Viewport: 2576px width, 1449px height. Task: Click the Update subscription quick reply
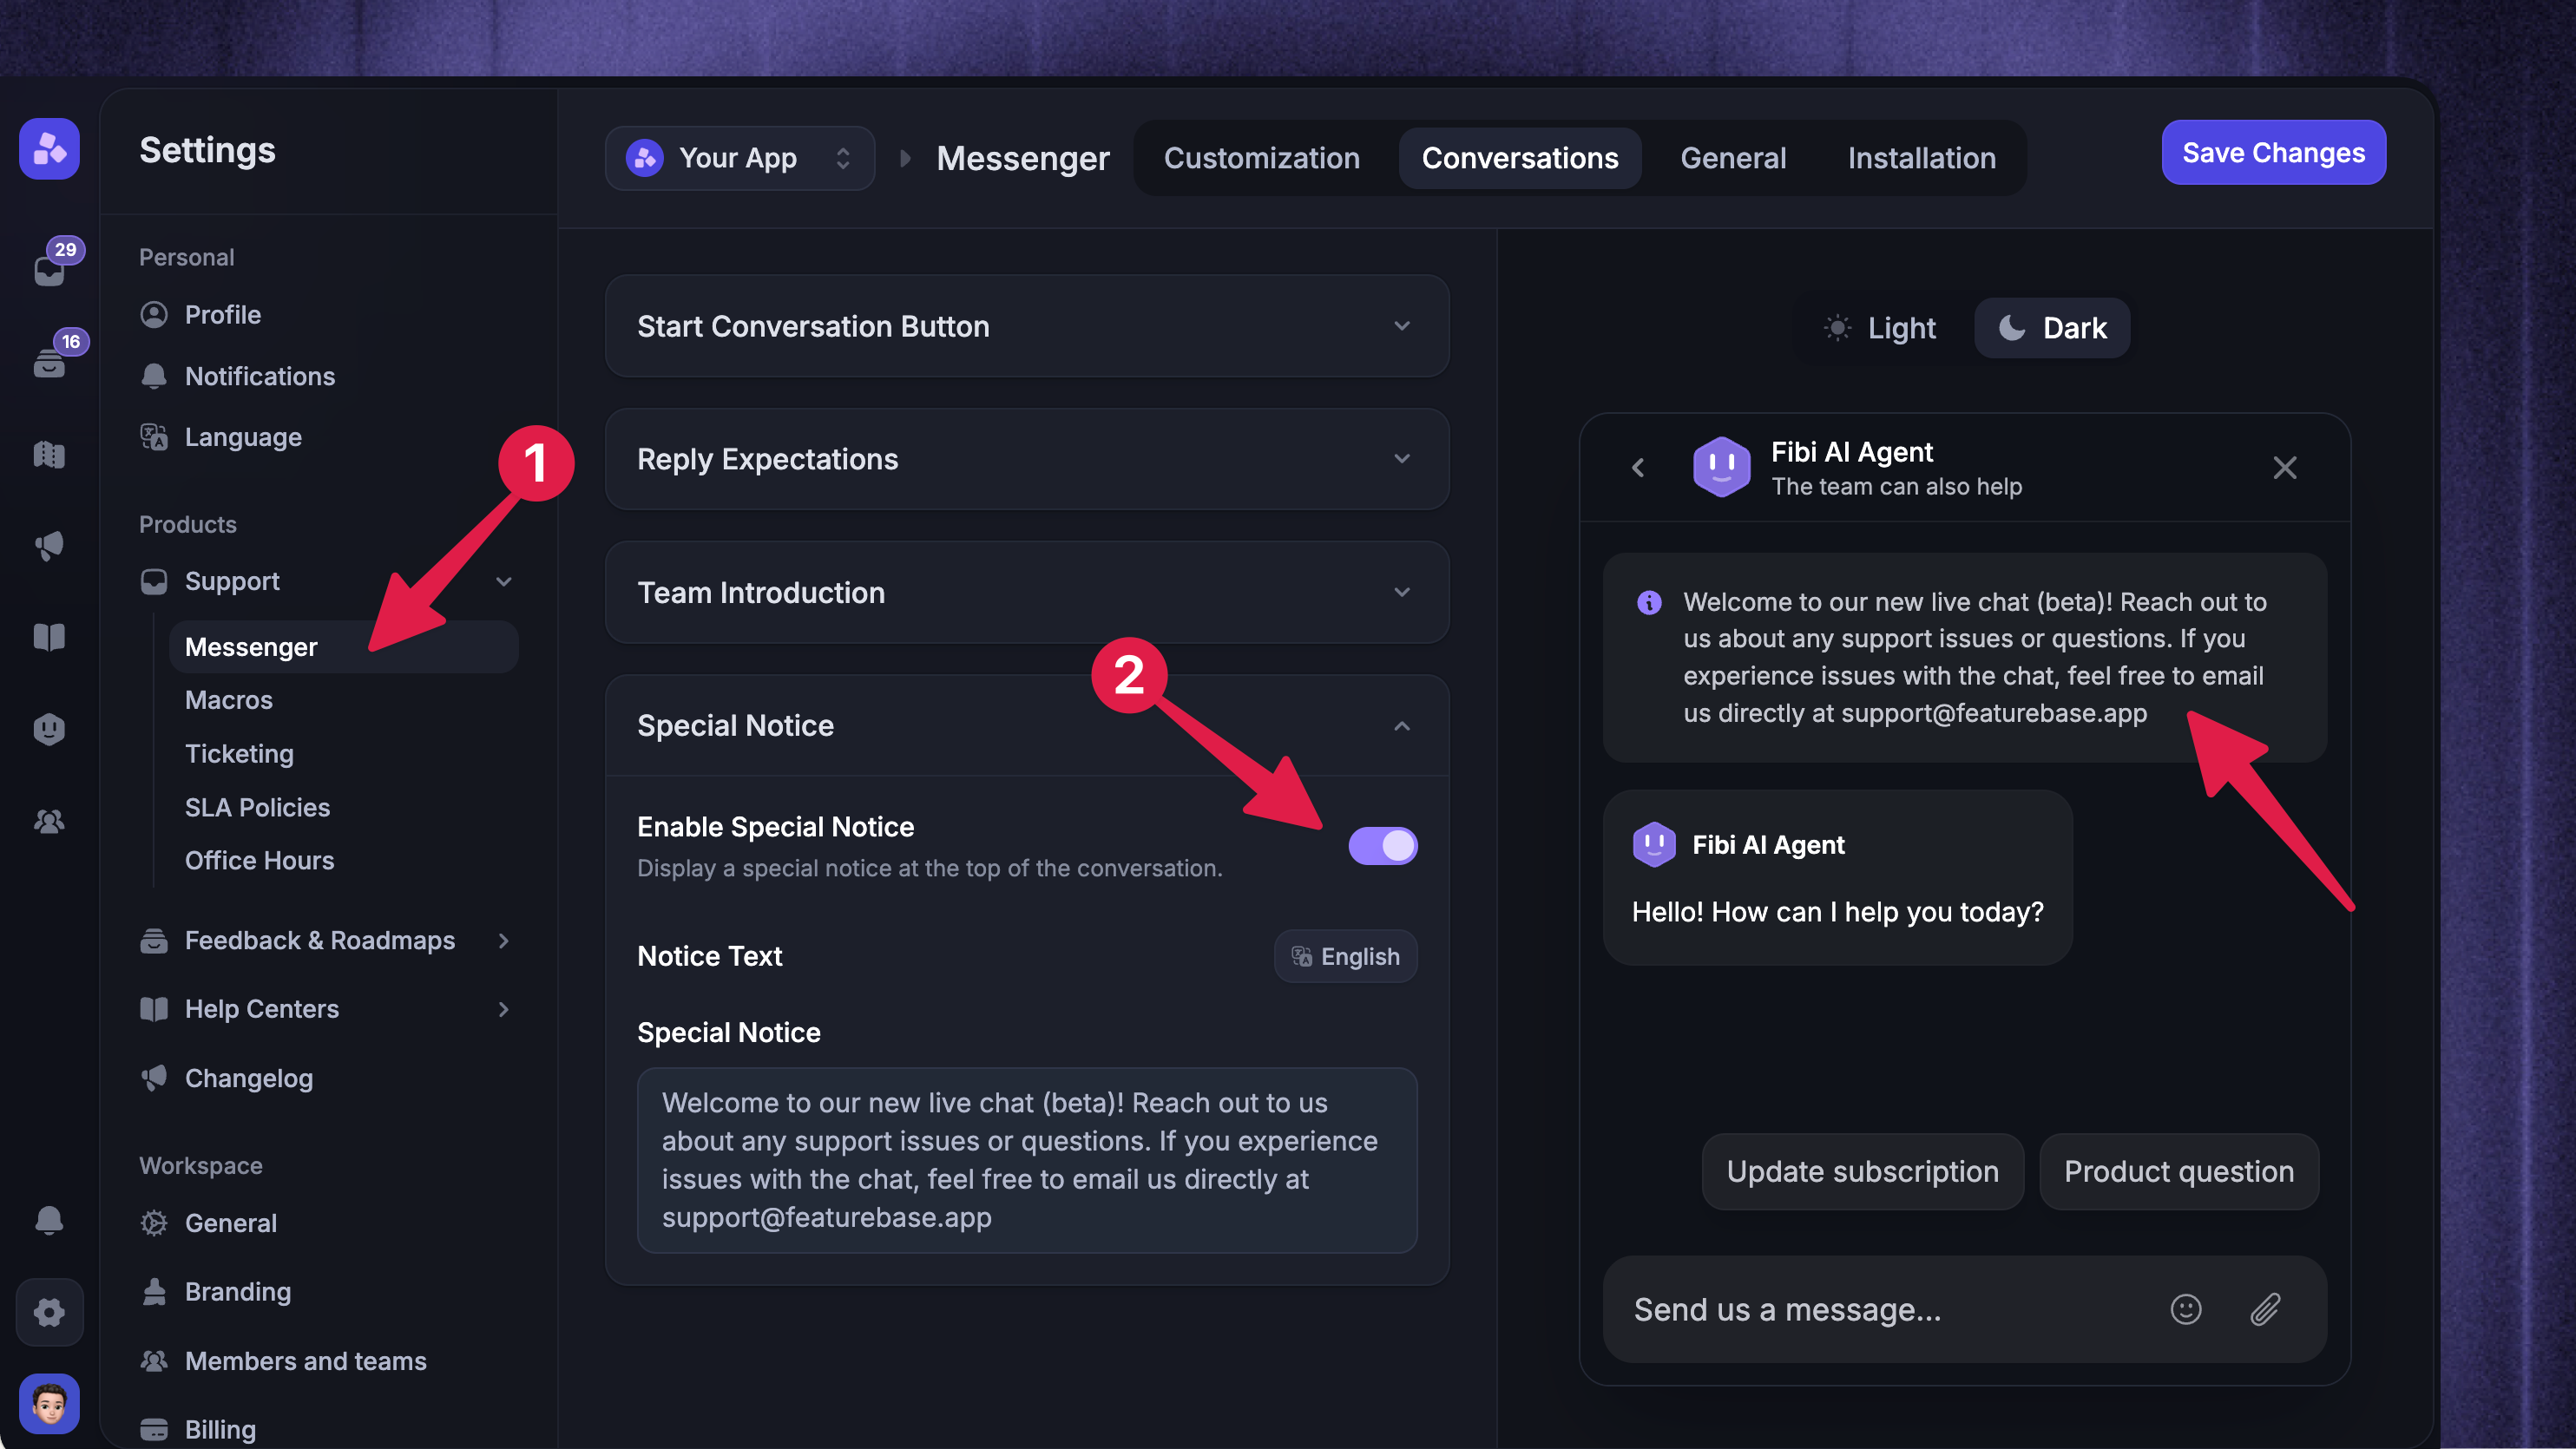pyautogui.click(x=1863, y=1171)
